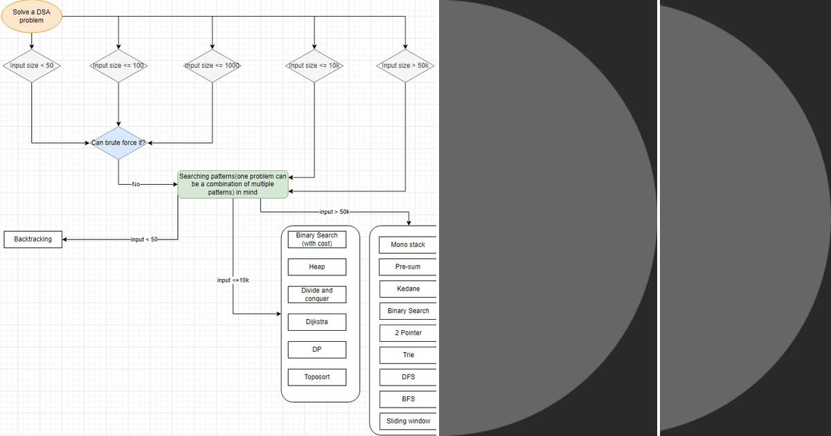
Task: Click the 'Sliding window' rectangle
Action: (407, 421)
